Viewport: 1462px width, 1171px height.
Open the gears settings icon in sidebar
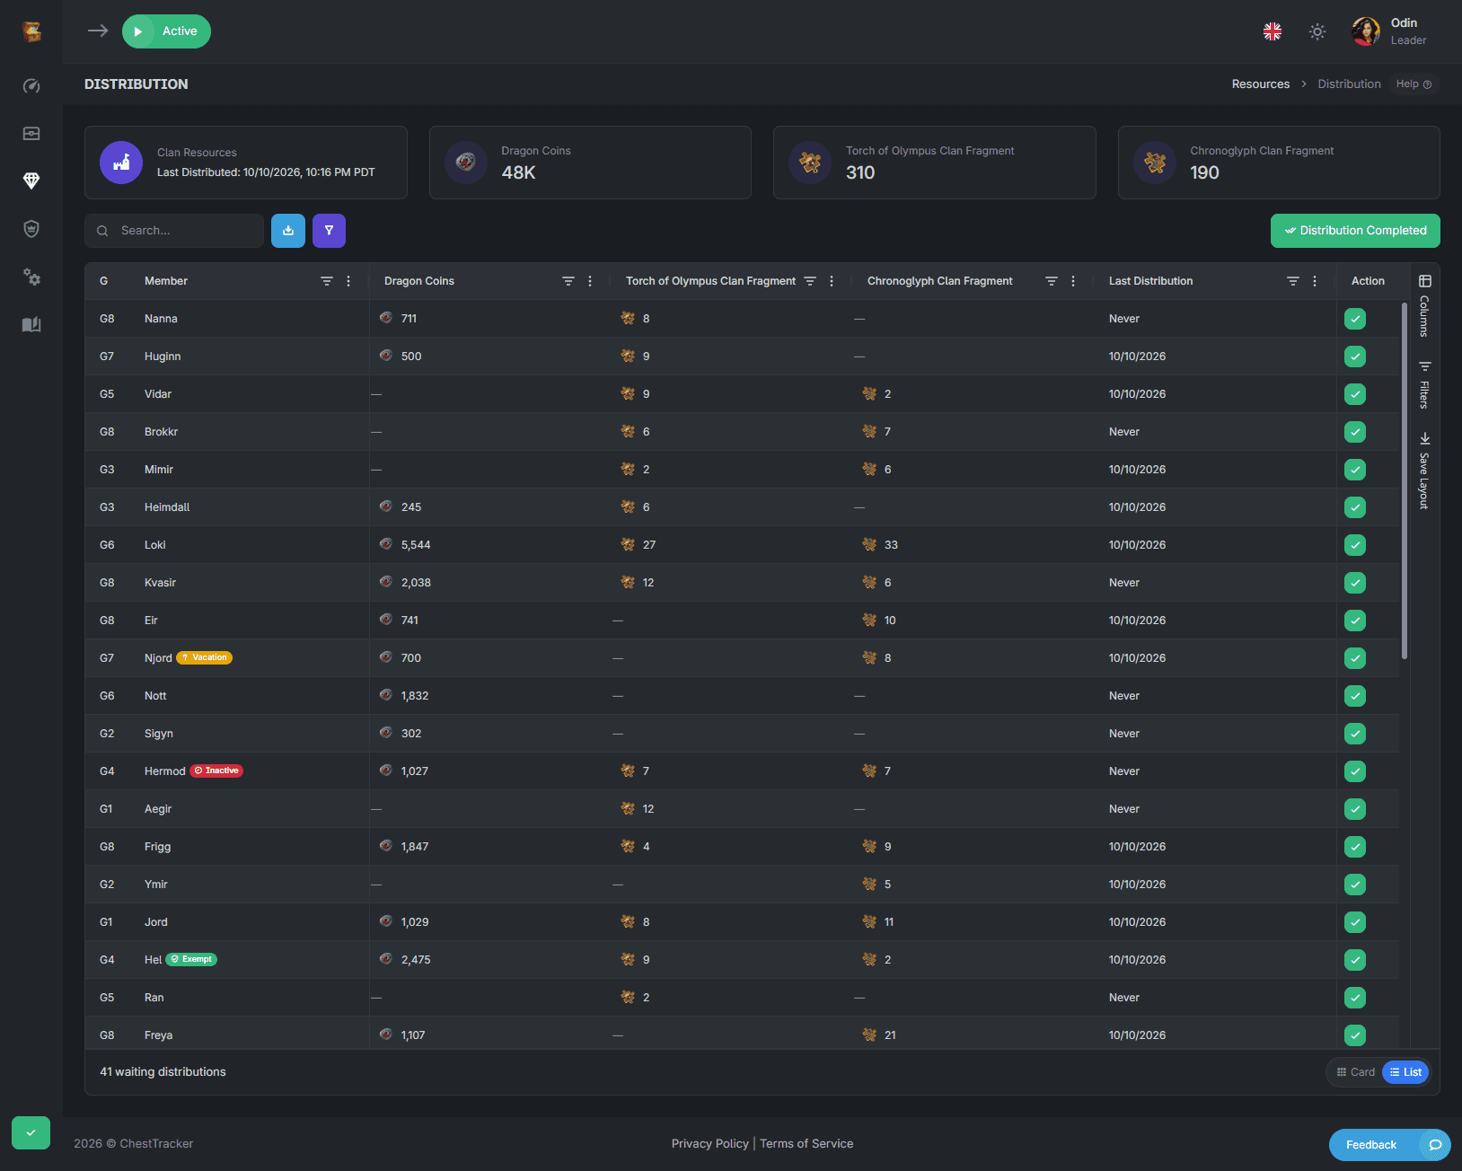[x=31, y=277]
